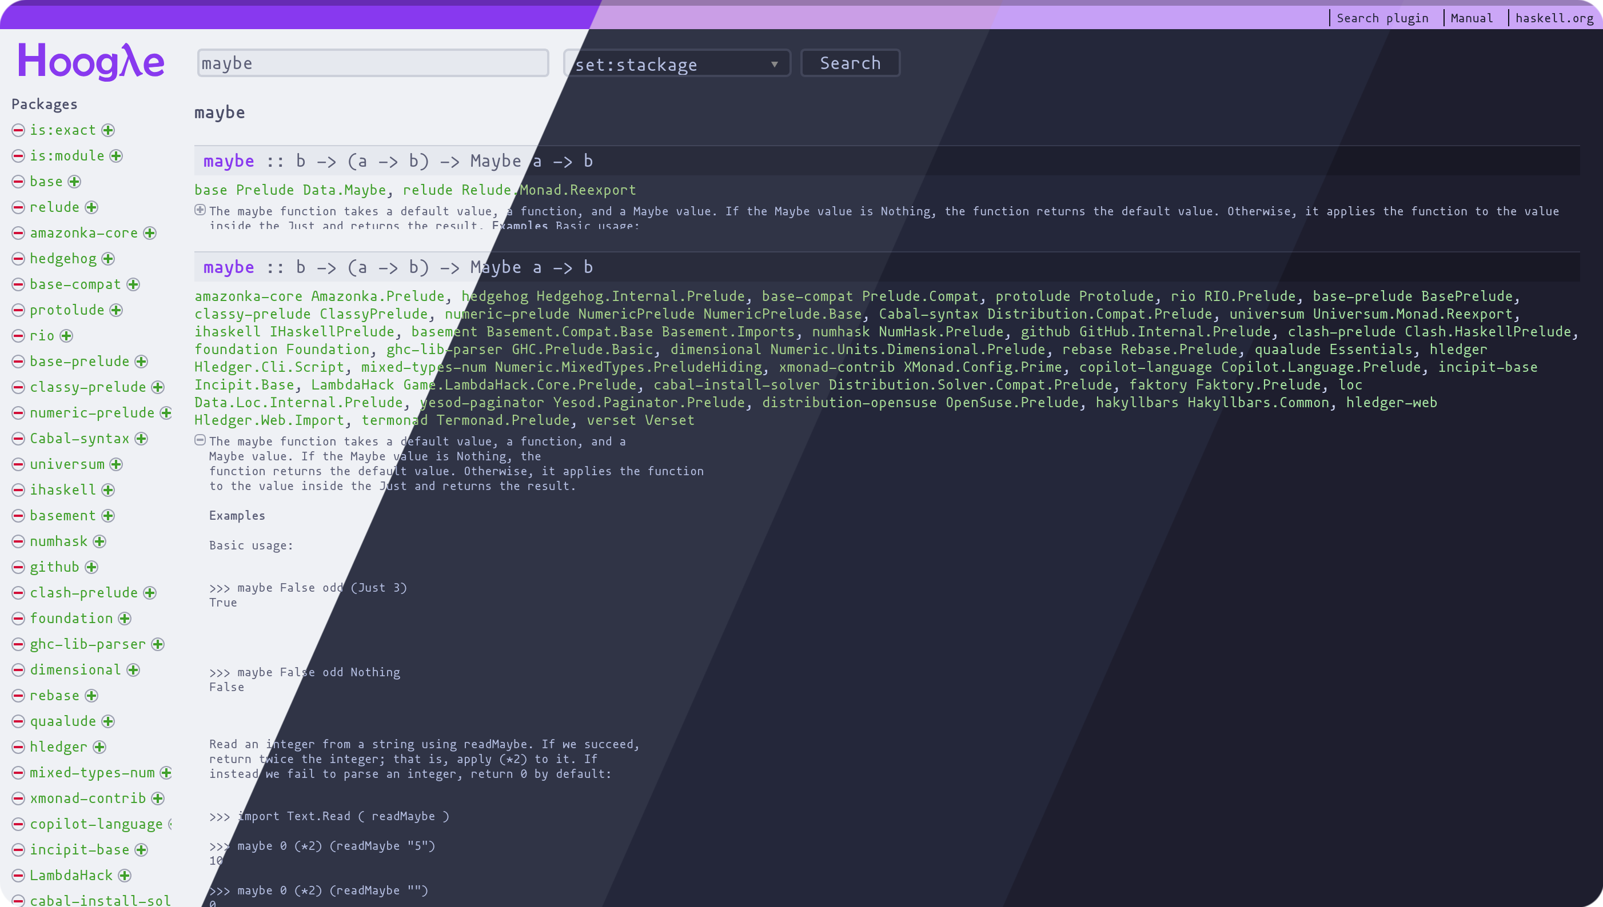The width and height of the screenshot is (1603, 907).
Task: Exclude is:module with the minus icon
Action: click(18, 156)
